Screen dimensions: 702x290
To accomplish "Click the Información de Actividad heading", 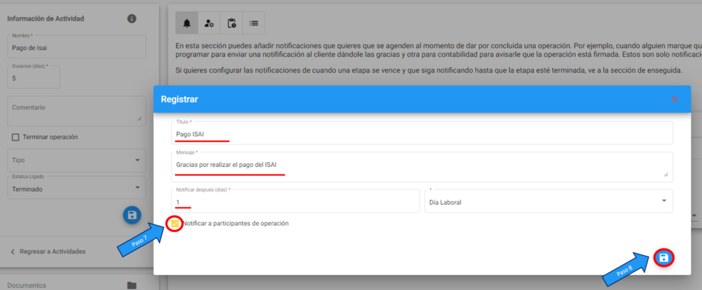I will 46,18.
